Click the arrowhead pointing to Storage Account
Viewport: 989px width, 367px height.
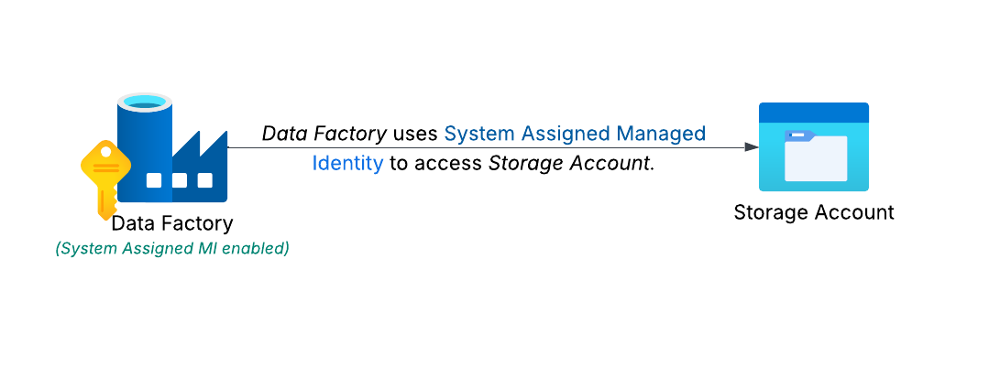click(751, 146)
